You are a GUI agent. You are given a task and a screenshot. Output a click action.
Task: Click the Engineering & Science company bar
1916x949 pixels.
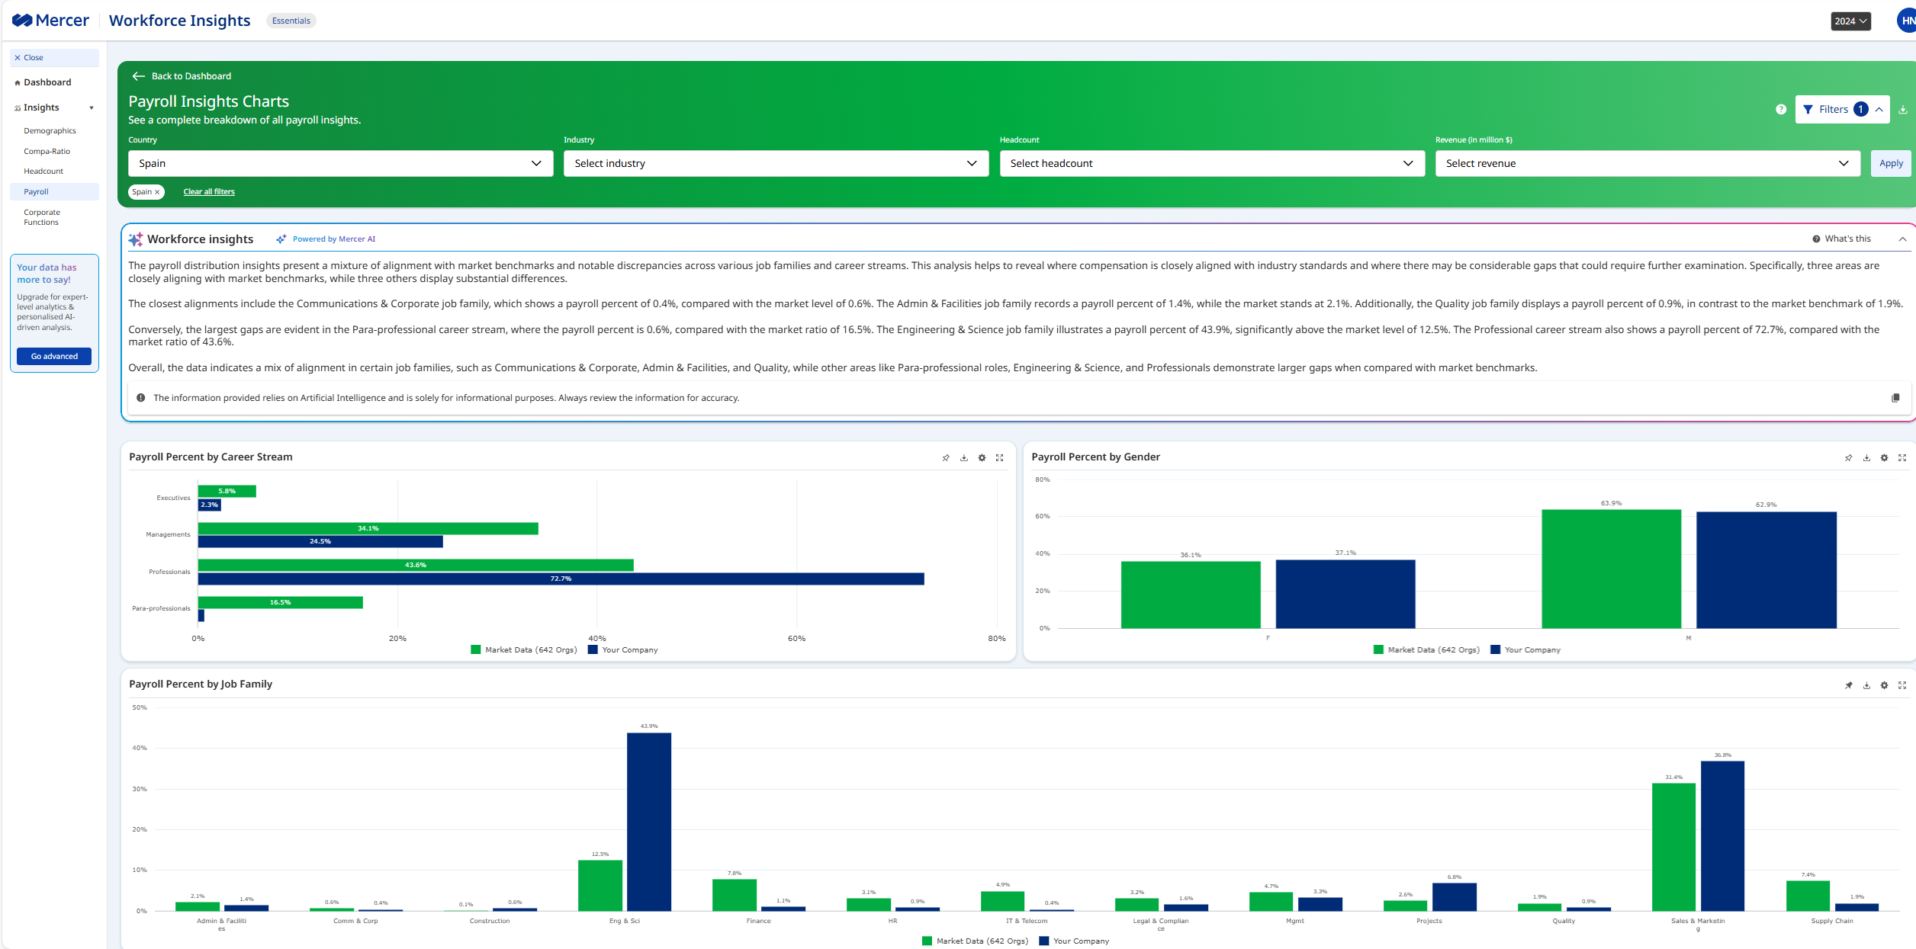649,822
